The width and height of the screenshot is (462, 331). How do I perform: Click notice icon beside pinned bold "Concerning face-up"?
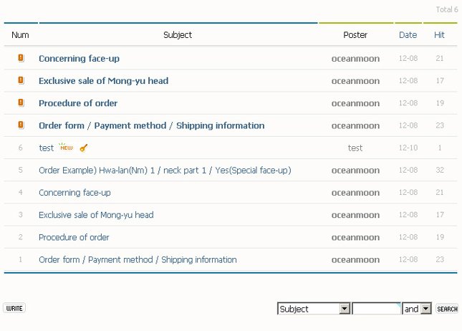click(x=21, y=58)
